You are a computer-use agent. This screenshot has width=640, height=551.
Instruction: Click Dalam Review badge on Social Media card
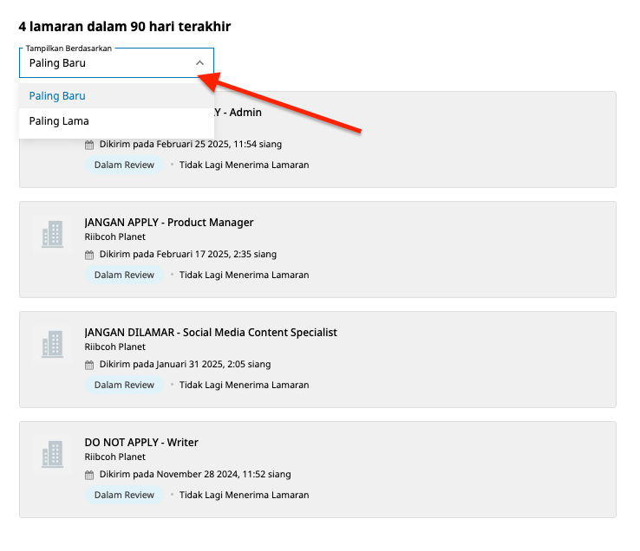124,385
